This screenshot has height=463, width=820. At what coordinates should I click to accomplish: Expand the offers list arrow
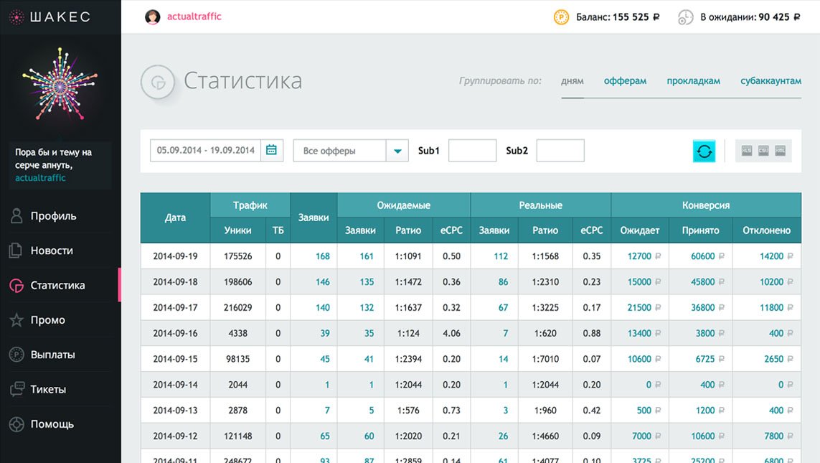coord(397,150)
